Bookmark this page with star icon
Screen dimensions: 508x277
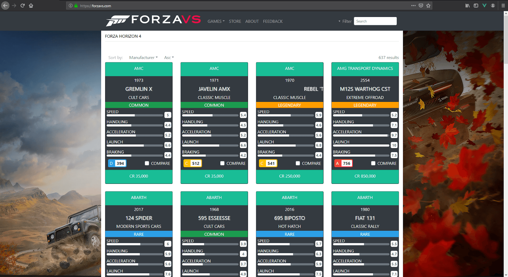click(428, 5)
